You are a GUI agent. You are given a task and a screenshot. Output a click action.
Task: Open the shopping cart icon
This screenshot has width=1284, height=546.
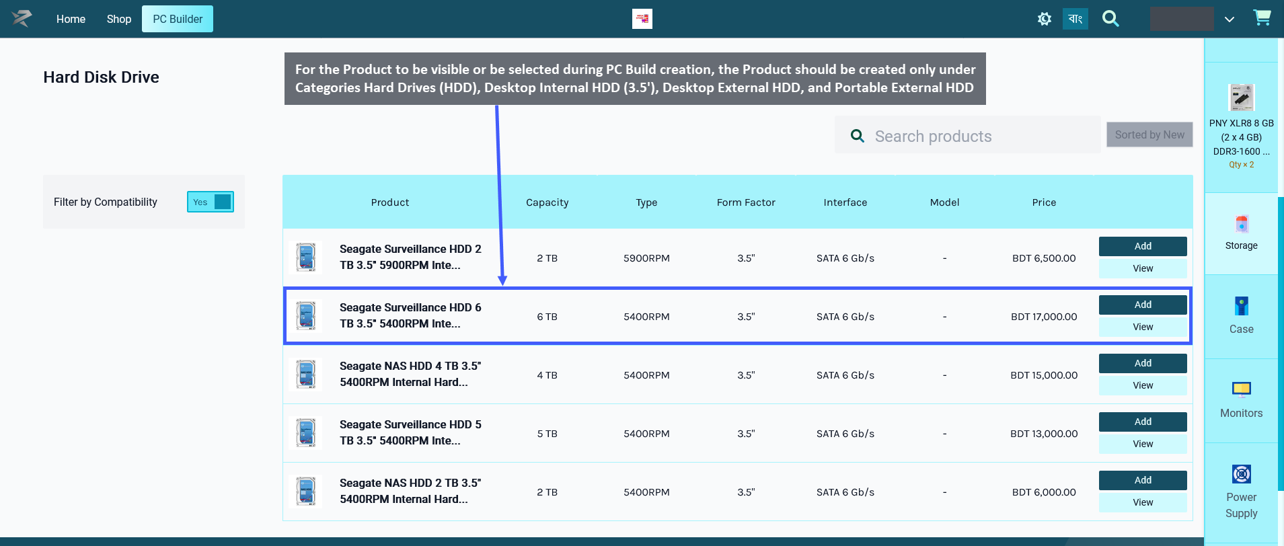pos(1262,18)
